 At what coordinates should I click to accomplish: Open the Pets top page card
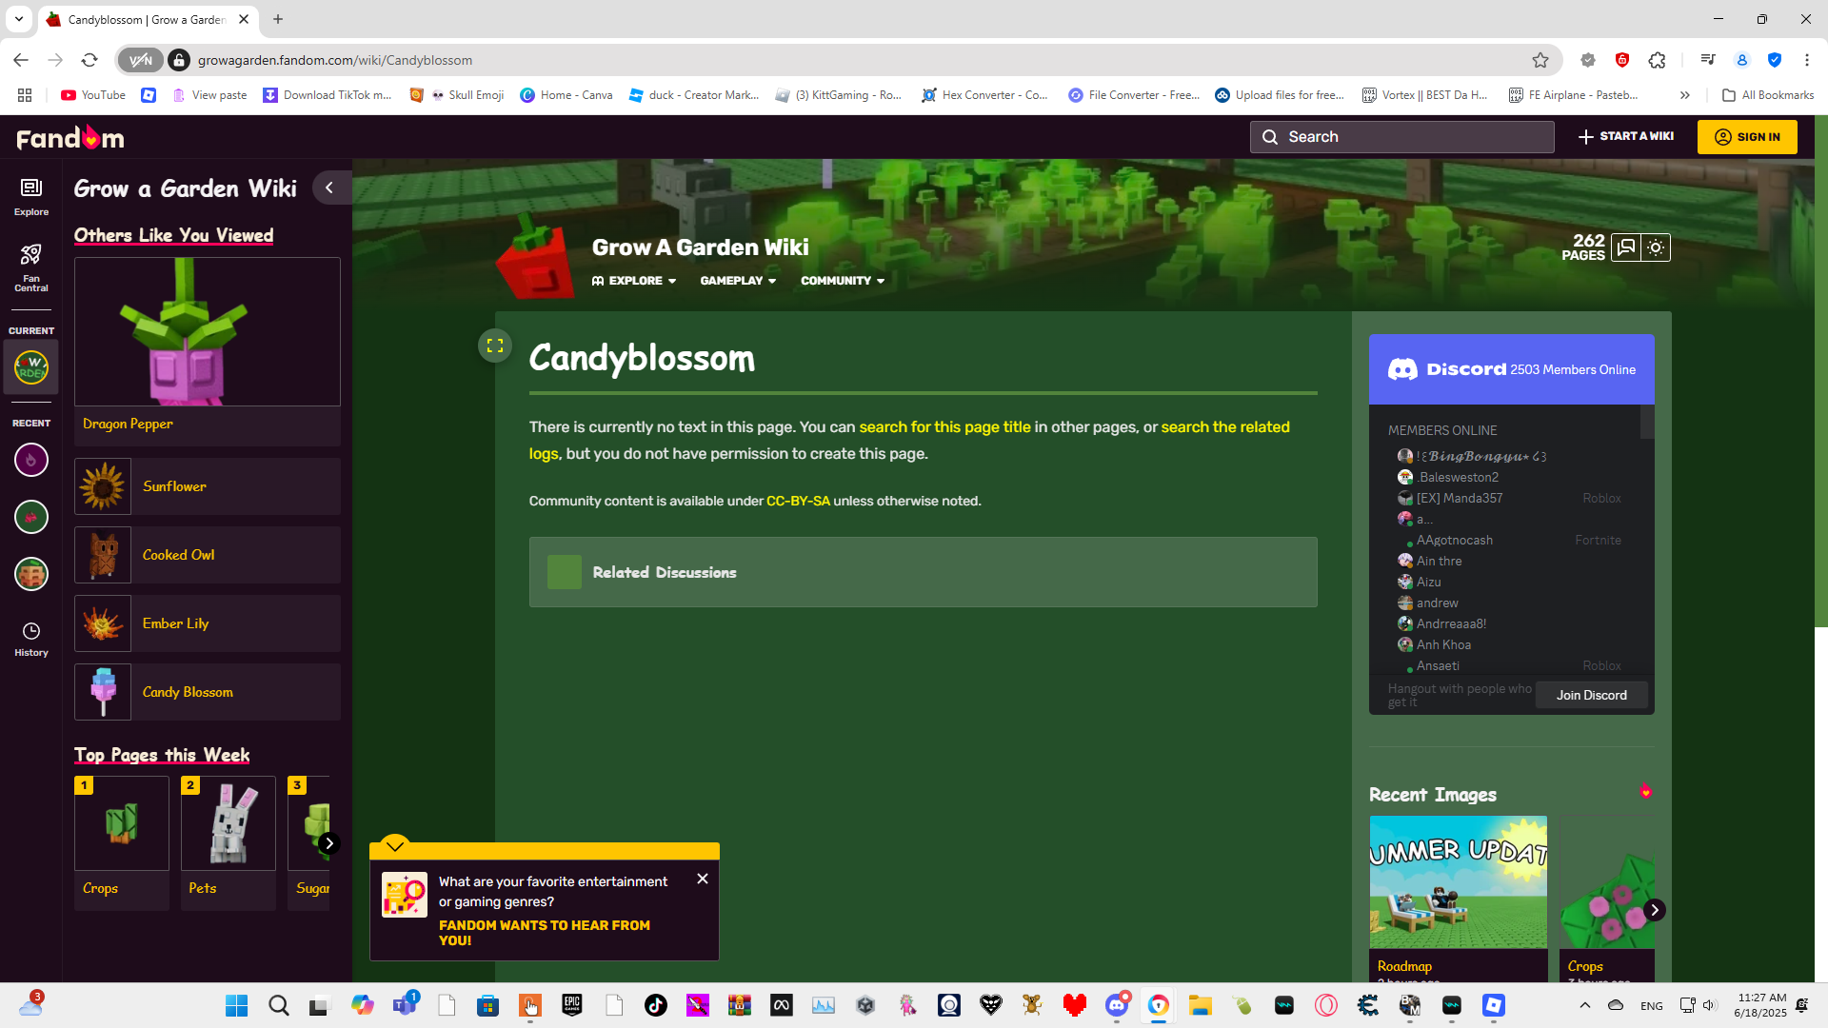click(x=228, y=842)
